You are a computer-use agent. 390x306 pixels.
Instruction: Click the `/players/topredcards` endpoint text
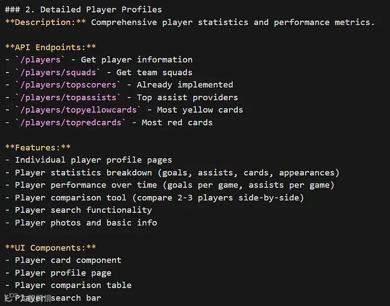click(70, 122)
